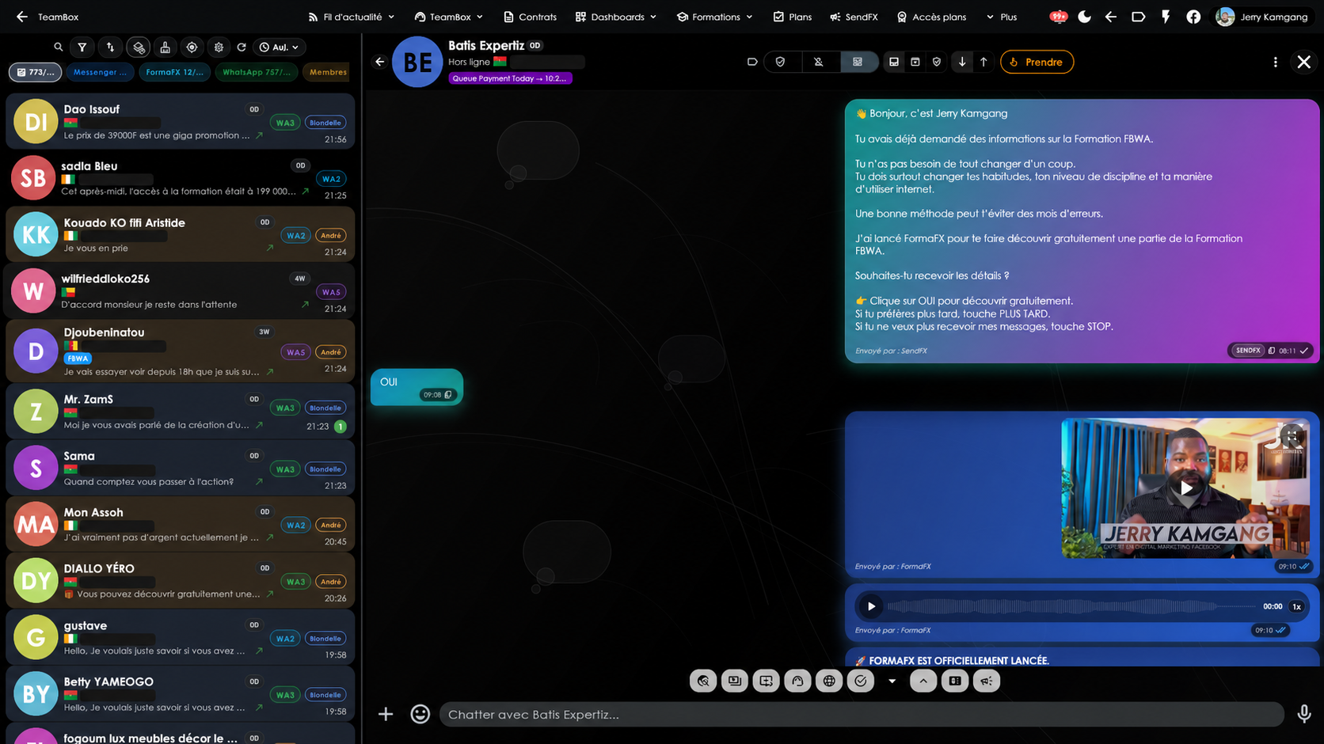Toggle the shield check option in chat header
This screenshot has width=1324, height=744.
click(x=781, y=62)
